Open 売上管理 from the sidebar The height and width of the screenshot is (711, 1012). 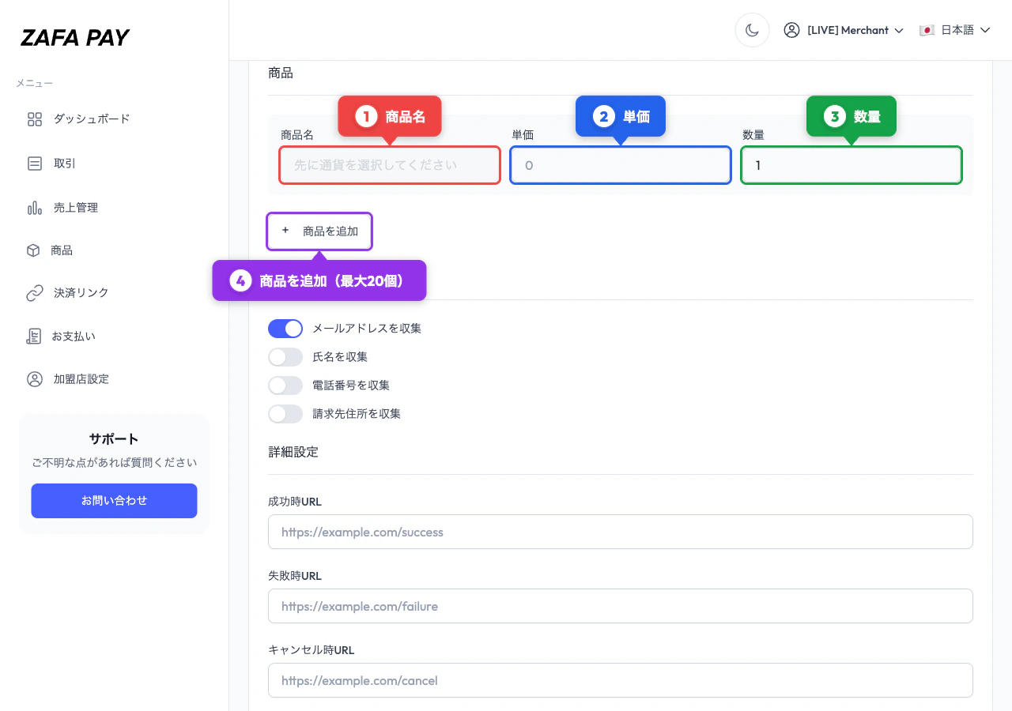pyautogui.click(x=35, y=207)
